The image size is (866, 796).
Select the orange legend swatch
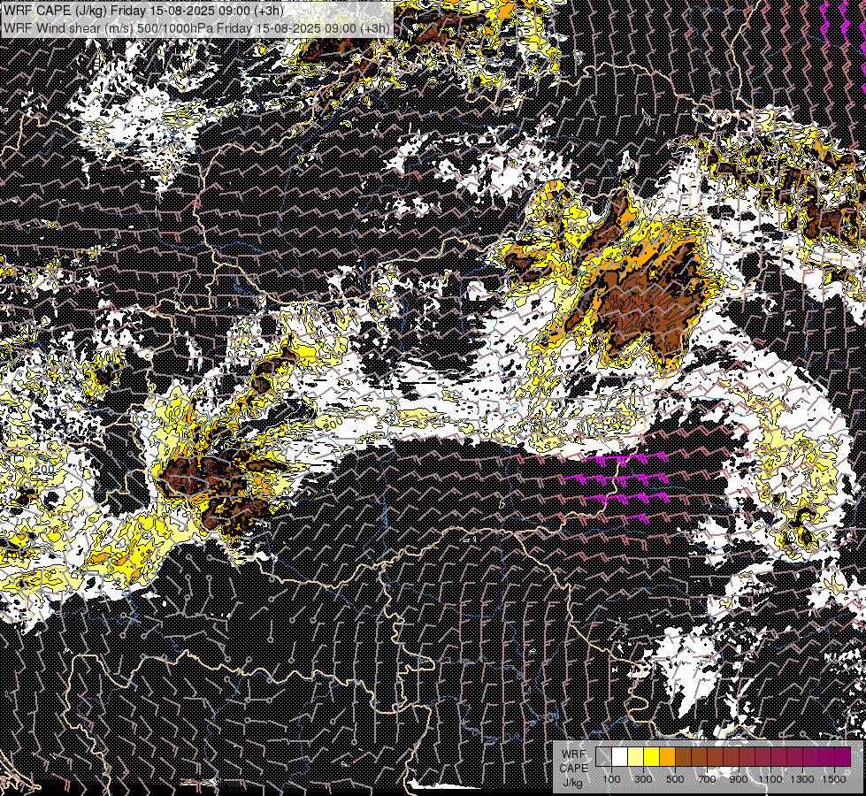(x=667, y=756)
